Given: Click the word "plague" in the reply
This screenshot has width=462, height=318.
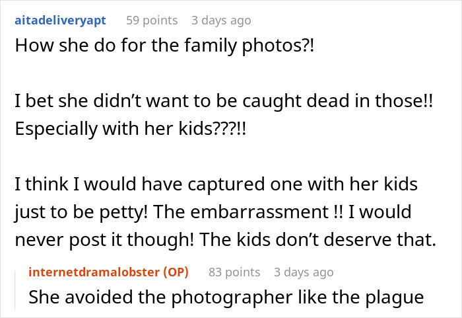Looking at the screenshot, I should [x=397, y=298].
